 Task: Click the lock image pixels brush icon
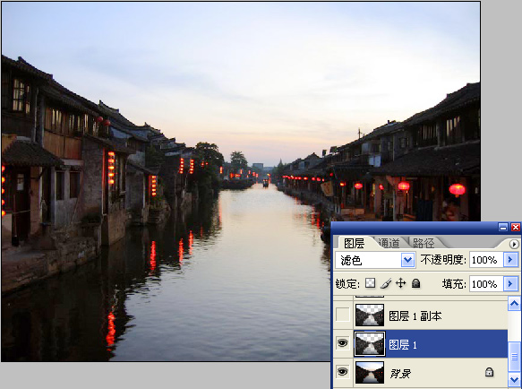tap(386, 283)
